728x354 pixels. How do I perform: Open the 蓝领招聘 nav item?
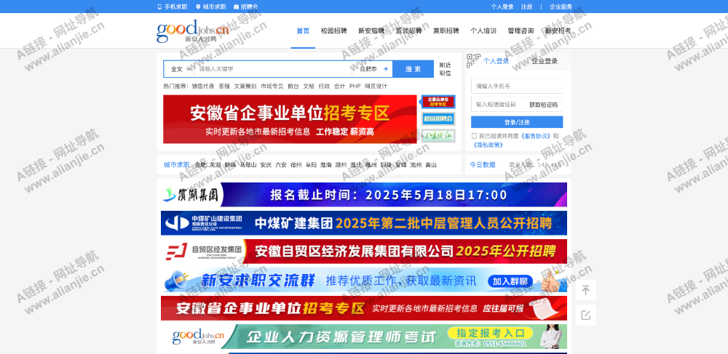408,31
